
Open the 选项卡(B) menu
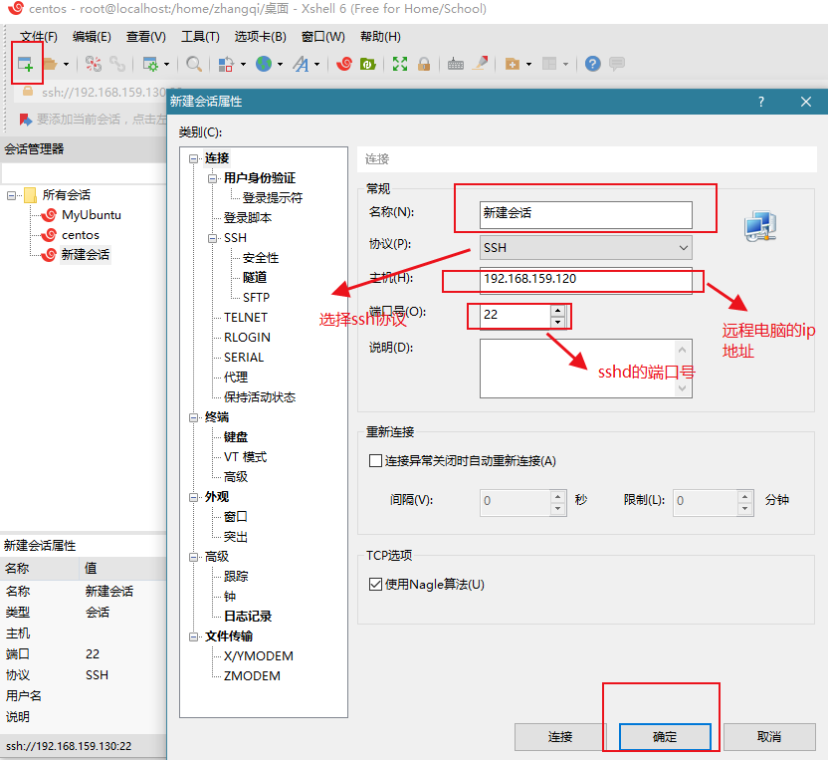(261, 37)
